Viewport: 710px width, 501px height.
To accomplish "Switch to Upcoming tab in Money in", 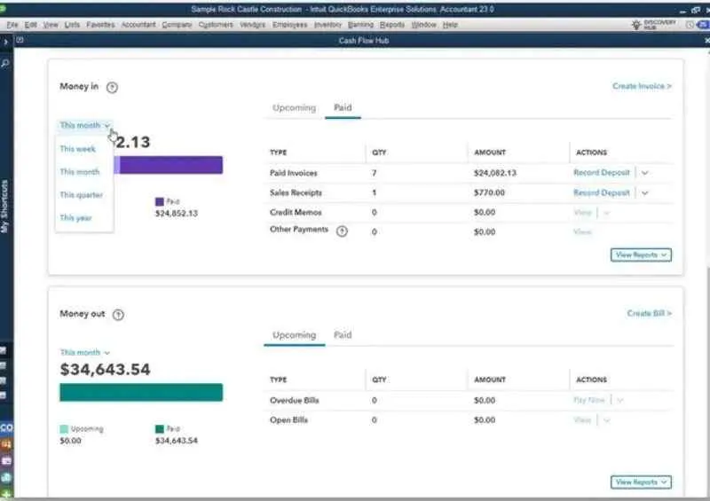I will click(x=295, y=107).
